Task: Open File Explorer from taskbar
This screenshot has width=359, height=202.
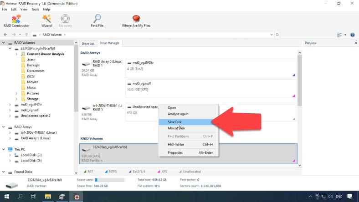Action: [x=48, y=196]
